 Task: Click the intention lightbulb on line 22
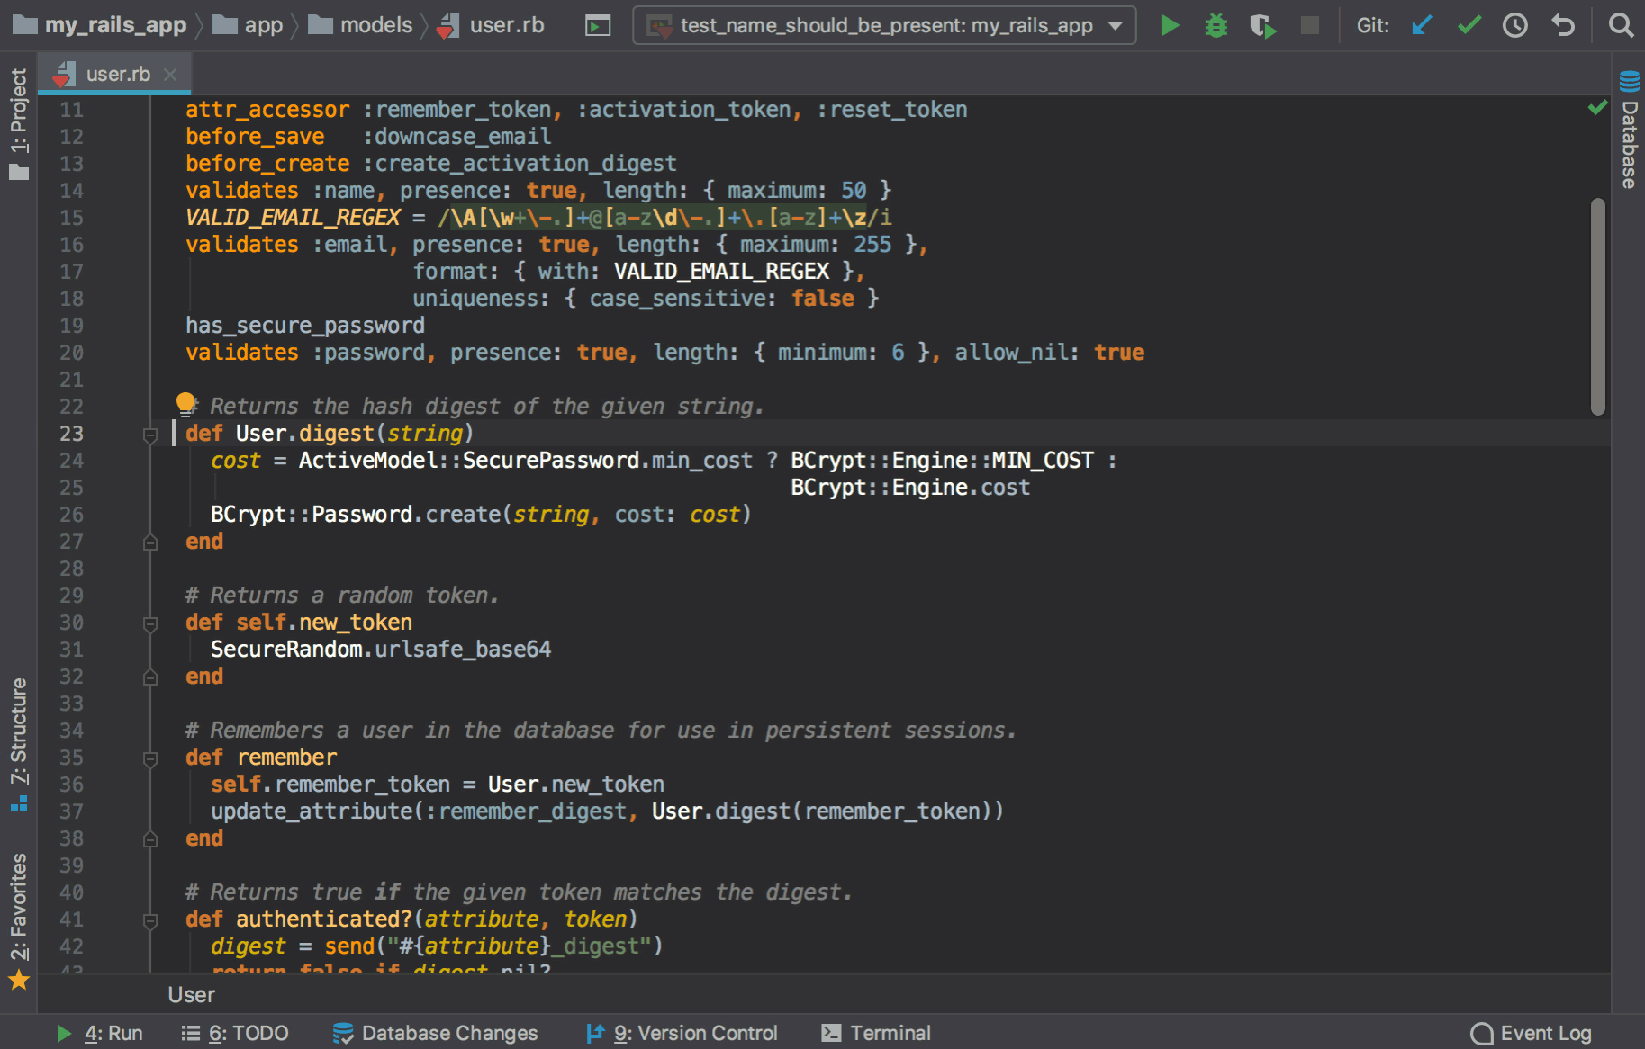pos(185,402)
